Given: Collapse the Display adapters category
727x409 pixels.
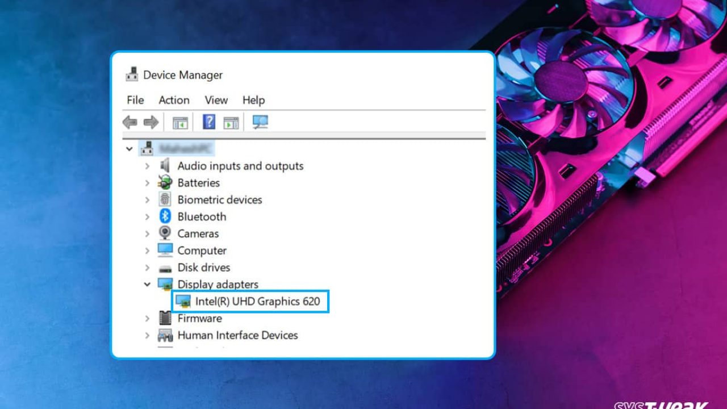Looking at the screenshot, I should click(x=147, y=284).
